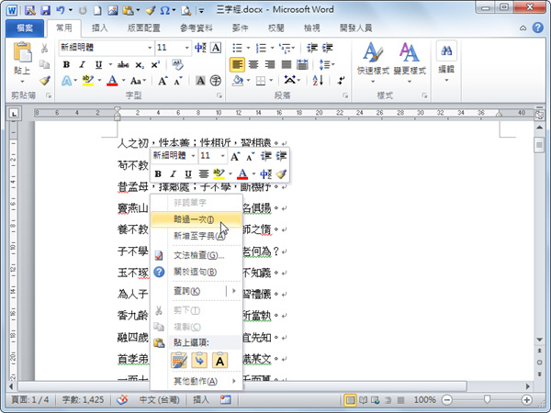Screen dimensions: 551x413
Task: Toggle character shading in ribbon
Action: (200, 81)
